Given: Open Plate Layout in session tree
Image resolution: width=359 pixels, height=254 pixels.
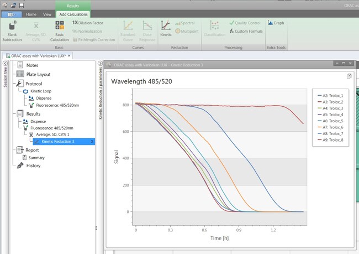Looking at the screenshot, I should click(x=38, y=75).
